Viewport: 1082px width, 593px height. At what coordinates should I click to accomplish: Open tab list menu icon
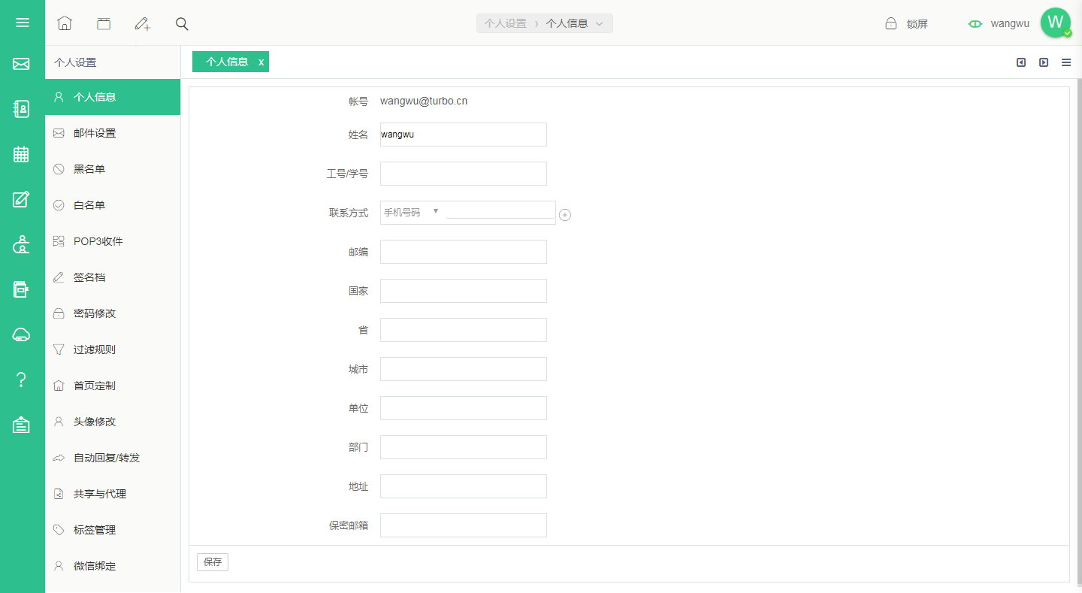(1066, 62)
